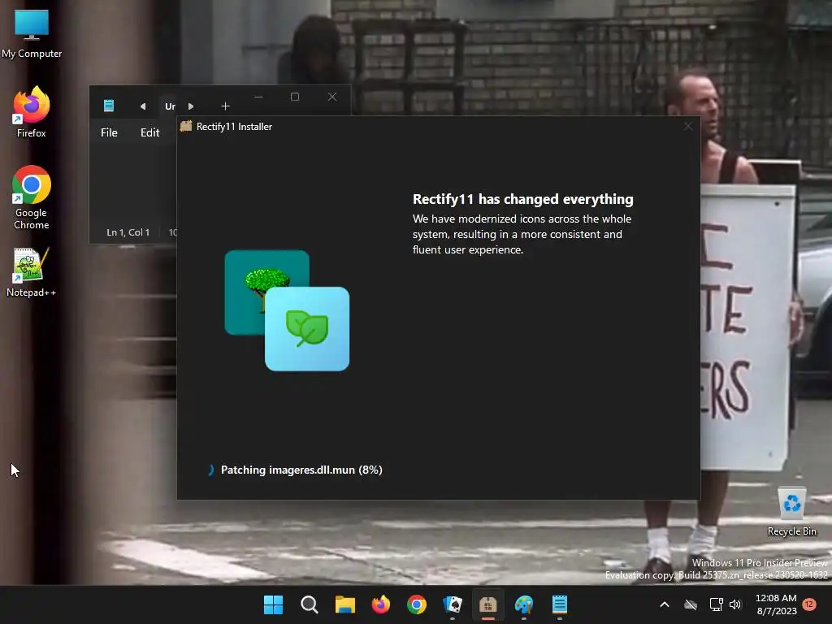Open the Windows Start menu
Screen dimensions: 832x624
click(x=273, y=604)
